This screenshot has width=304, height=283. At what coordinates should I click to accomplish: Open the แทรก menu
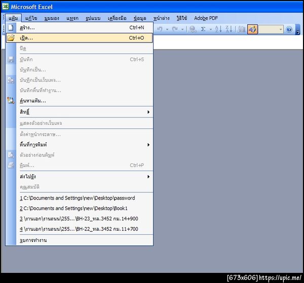point(72,18)
